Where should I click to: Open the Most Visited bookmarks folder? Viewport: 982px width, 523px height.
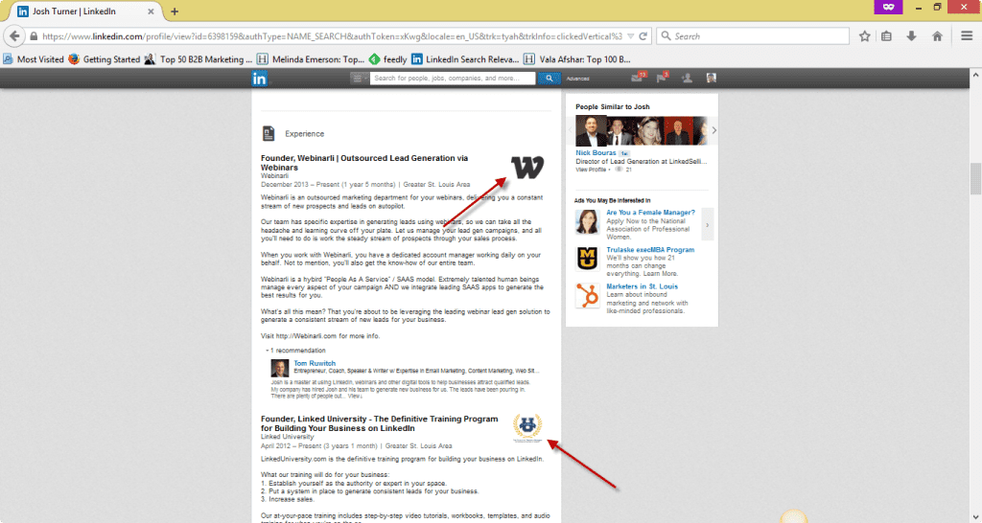[x=34, y=59]
